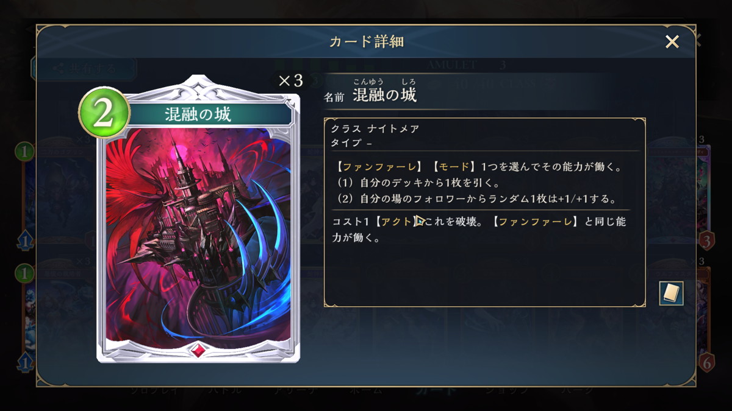The image size is (732, 411).
Task: Tap the アクト keyword
Action: coord(397,222)
